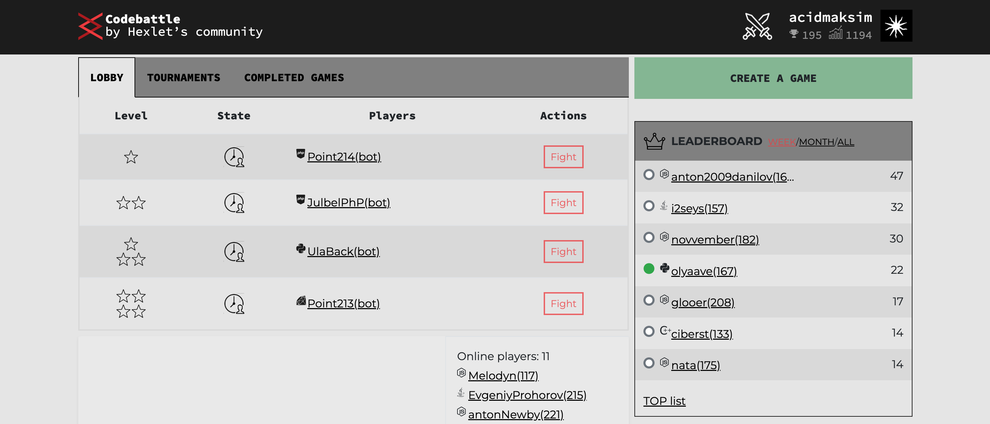The height and width of the screenshot is (424, 990).
Task: Show the ALL time leaderboard
Action: (x=845, y=142)
